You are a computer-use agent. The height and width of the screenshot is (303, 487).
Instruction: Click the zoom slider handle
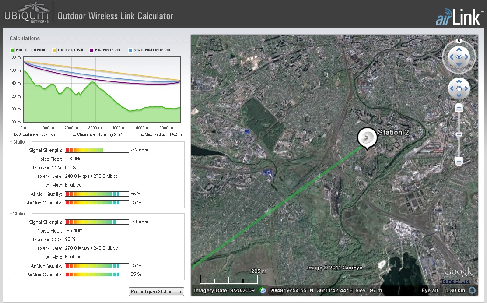pos(459,134)
